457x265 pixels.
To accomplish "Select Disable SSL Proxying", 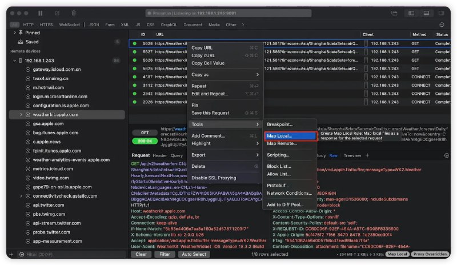I will 225,178.
